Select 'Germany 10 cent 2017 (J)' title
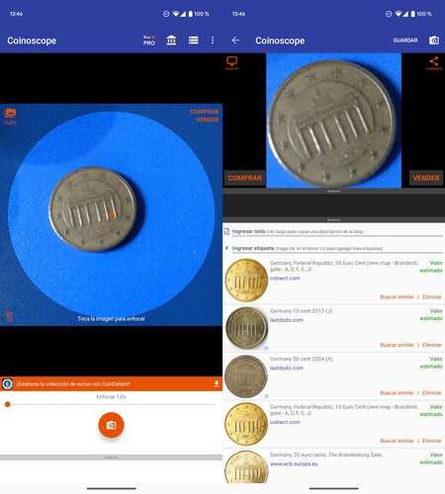This screenshot has width=445, height=494. tap(301, 311)
